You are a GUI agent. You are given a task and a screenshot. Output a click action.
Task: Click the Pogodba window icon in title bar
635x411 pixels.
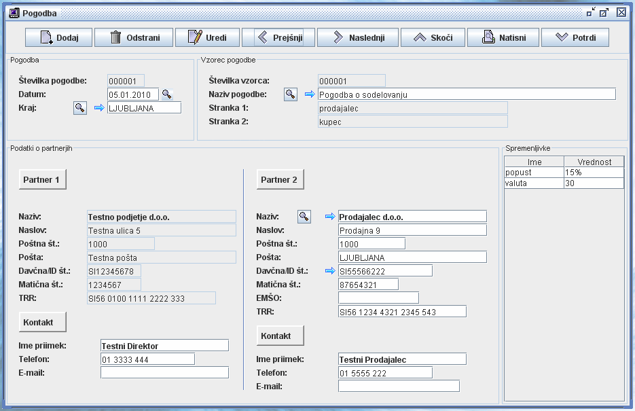(x=13, y=12)
